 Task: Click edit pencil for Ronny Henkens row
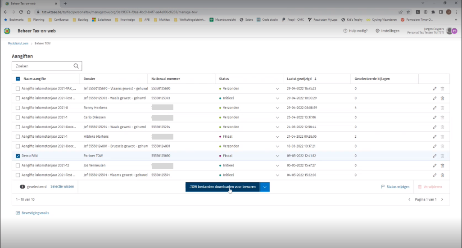click(435, 108)
